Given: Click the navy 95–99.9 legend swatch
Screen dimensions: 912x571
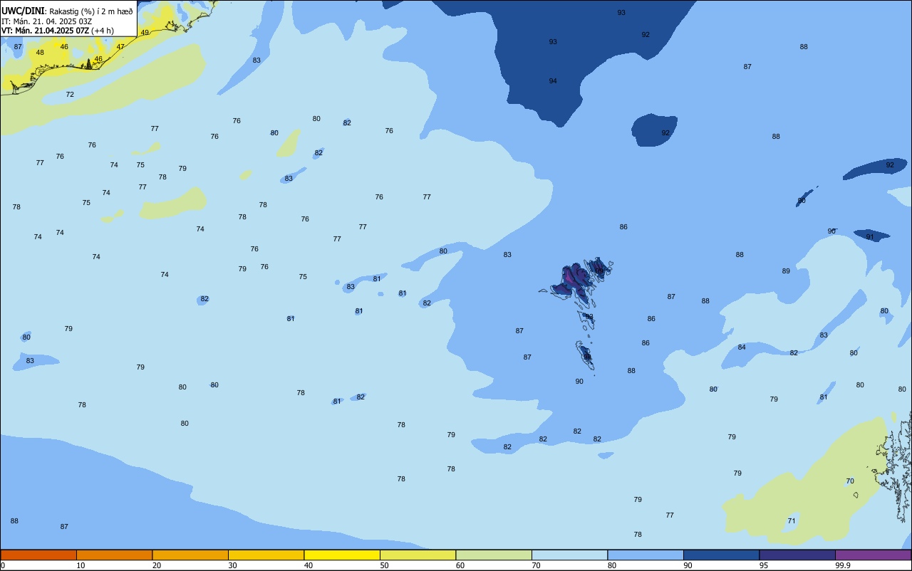Looking at the screenshot, I should pos(797,555).
